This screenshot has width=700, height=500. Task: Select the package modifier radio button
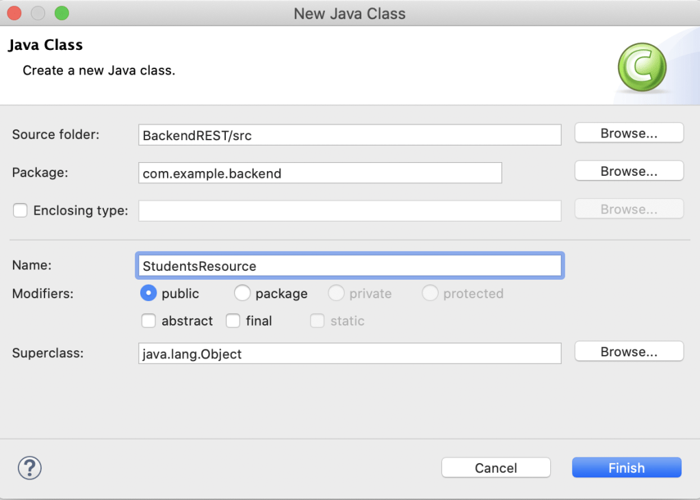(x=242, y=293)
